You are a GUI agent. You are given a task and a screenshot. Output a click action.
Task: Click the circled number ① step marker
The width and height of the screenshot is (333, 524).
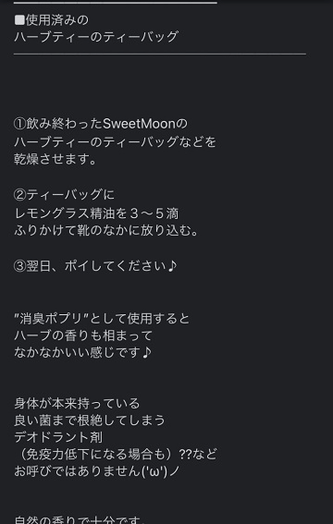pyautogui.click(x=19, y=124)
